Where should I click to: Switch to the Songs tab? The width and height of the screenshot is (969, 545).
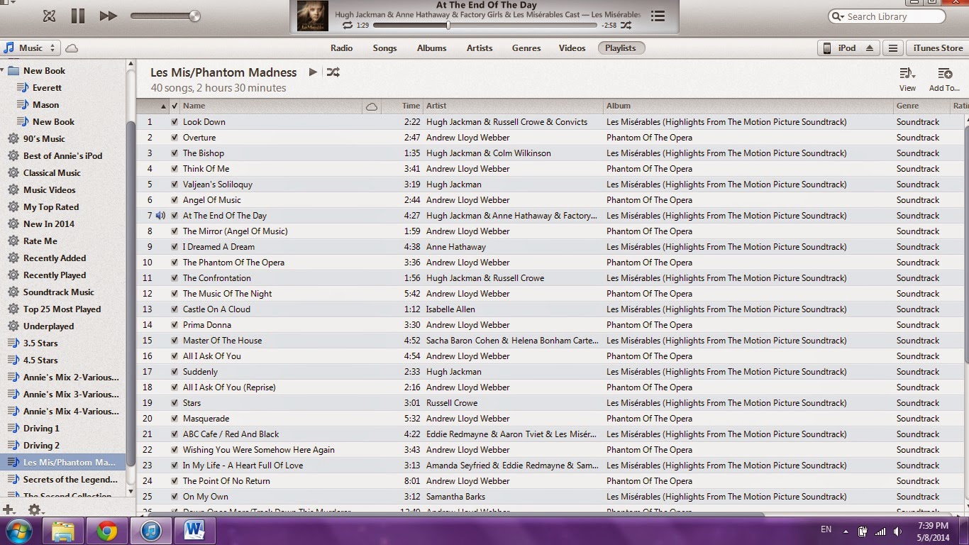tap(385, 48)
